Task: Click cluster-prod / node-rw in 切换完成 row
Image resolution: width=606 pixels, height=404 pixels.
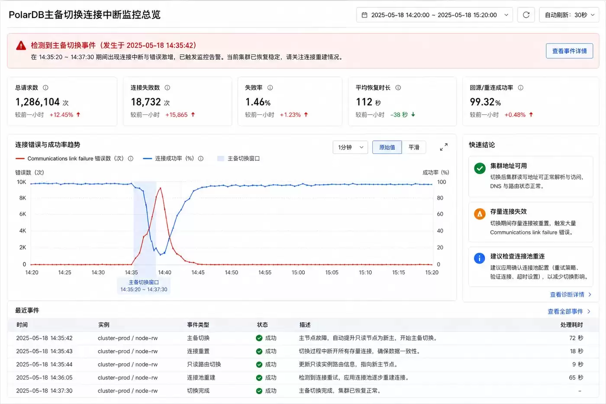Action: (x=128, y=391)
